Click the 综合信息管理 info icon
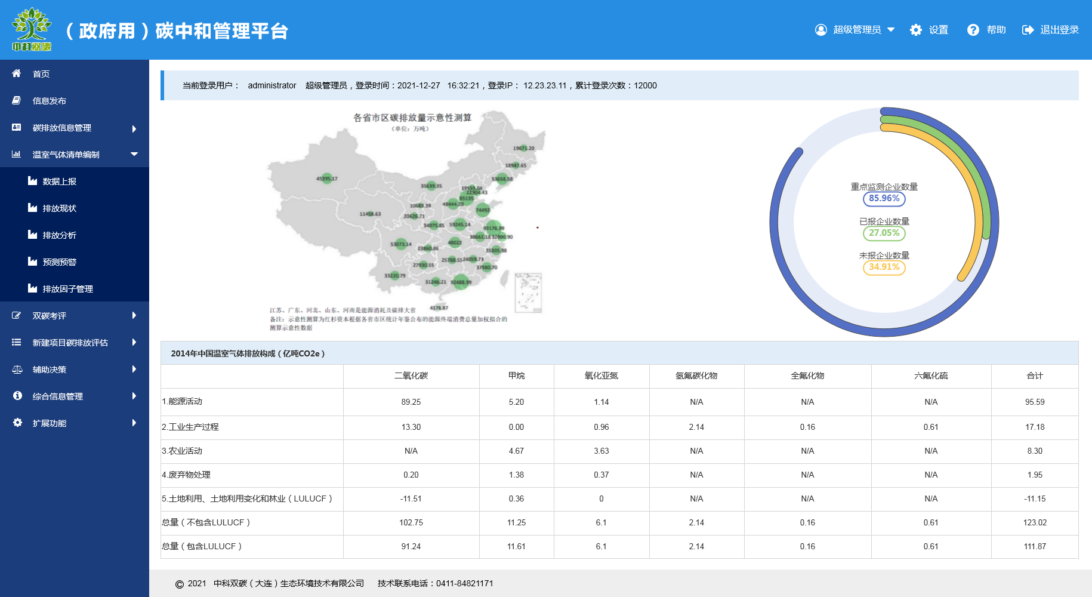The image size is (1092, 597). pos(17,396)
